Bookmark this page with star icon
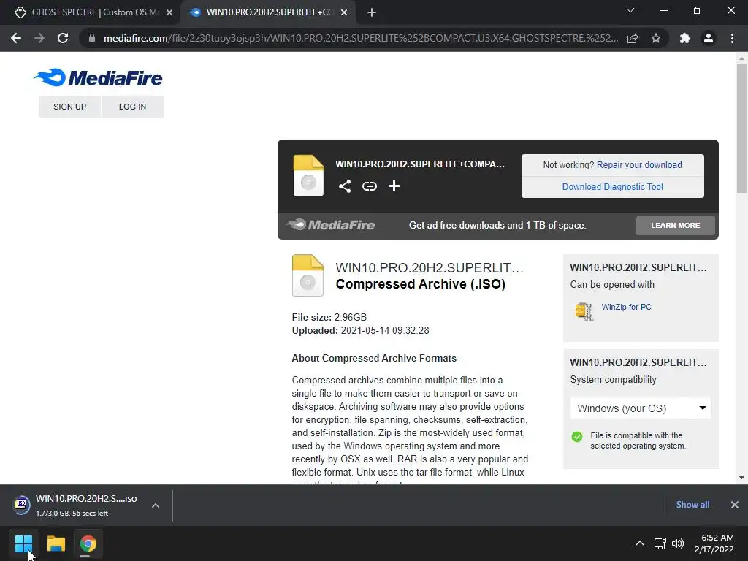This screenshot has height=561, width=748. (656, 38)
